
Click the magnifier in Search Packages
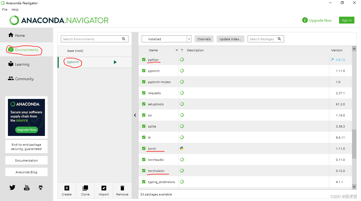click(x=279, y=39)
